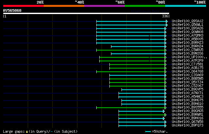Image resolution: width=209 pixels, height=134 pixels.
Task: Click the white AV565868 query sequence bar
Action: point(86,13)
